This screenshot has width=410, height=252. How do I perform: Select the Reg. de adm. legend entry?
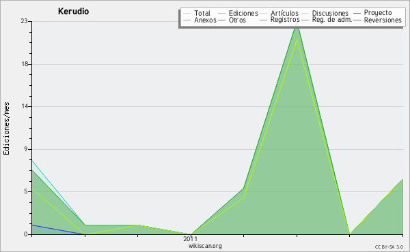click(332, 20)
